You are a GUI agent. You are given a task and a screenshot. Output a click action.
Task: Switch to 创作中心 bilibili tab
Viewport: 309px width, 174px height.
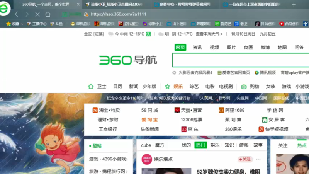tap(185, 4)
